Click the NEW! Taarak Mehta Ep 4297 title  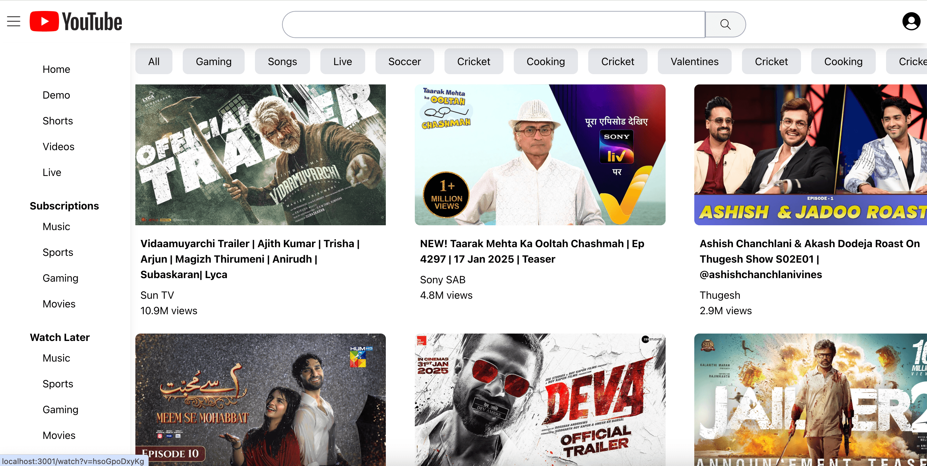point(532,251)
